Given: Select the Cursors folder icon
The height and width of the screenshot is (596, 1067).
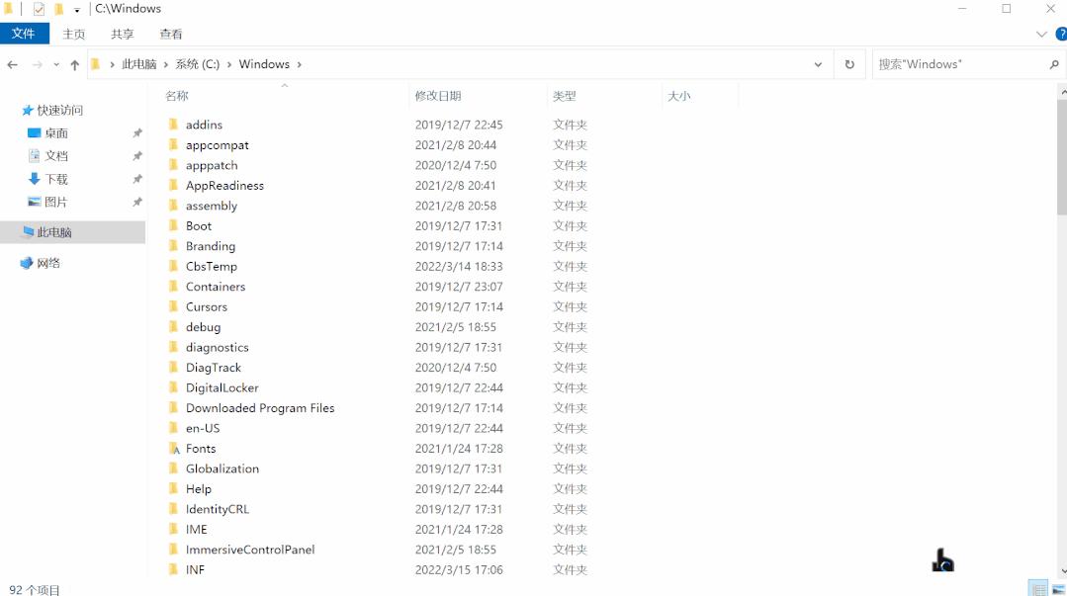Looking at the screenshot, I should click(x=173, y=306).
